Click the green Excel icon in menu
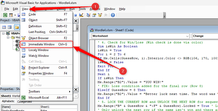 (x=24, y=98)
